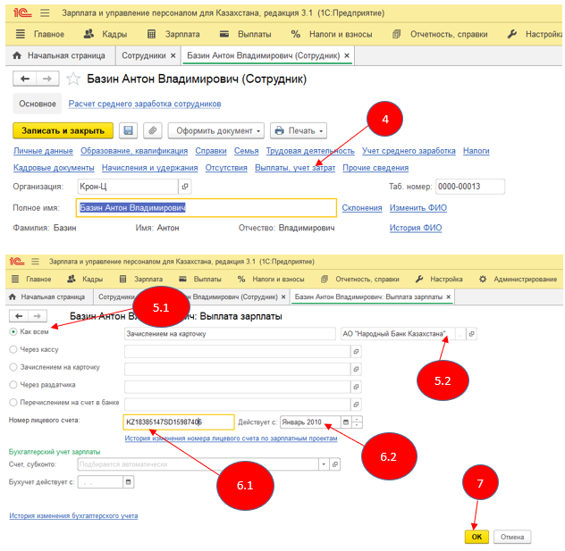
Task: Open Образование, квалификация link
Action: 134,151
